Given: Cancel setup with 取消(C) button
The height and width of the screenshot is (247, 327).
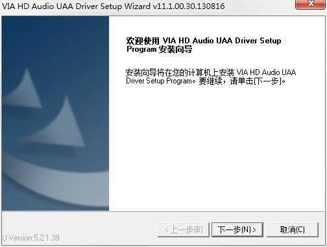Looking at the screenshot, I should click(293, 230).
